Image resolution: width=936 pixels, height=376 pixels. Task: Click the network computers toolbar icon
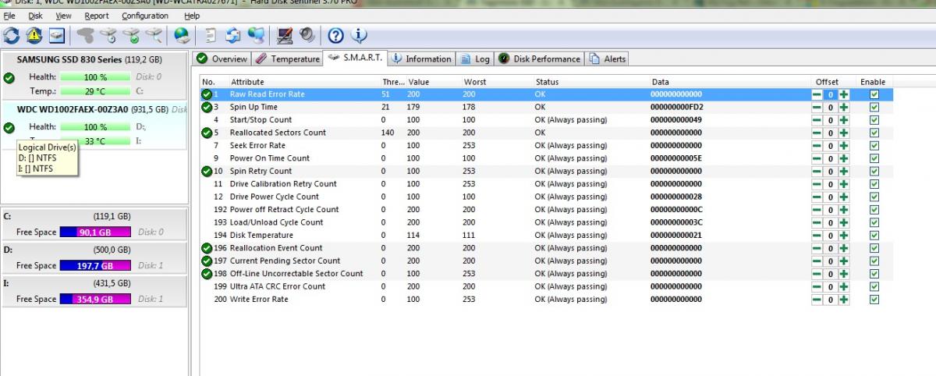tap(255, 35)
